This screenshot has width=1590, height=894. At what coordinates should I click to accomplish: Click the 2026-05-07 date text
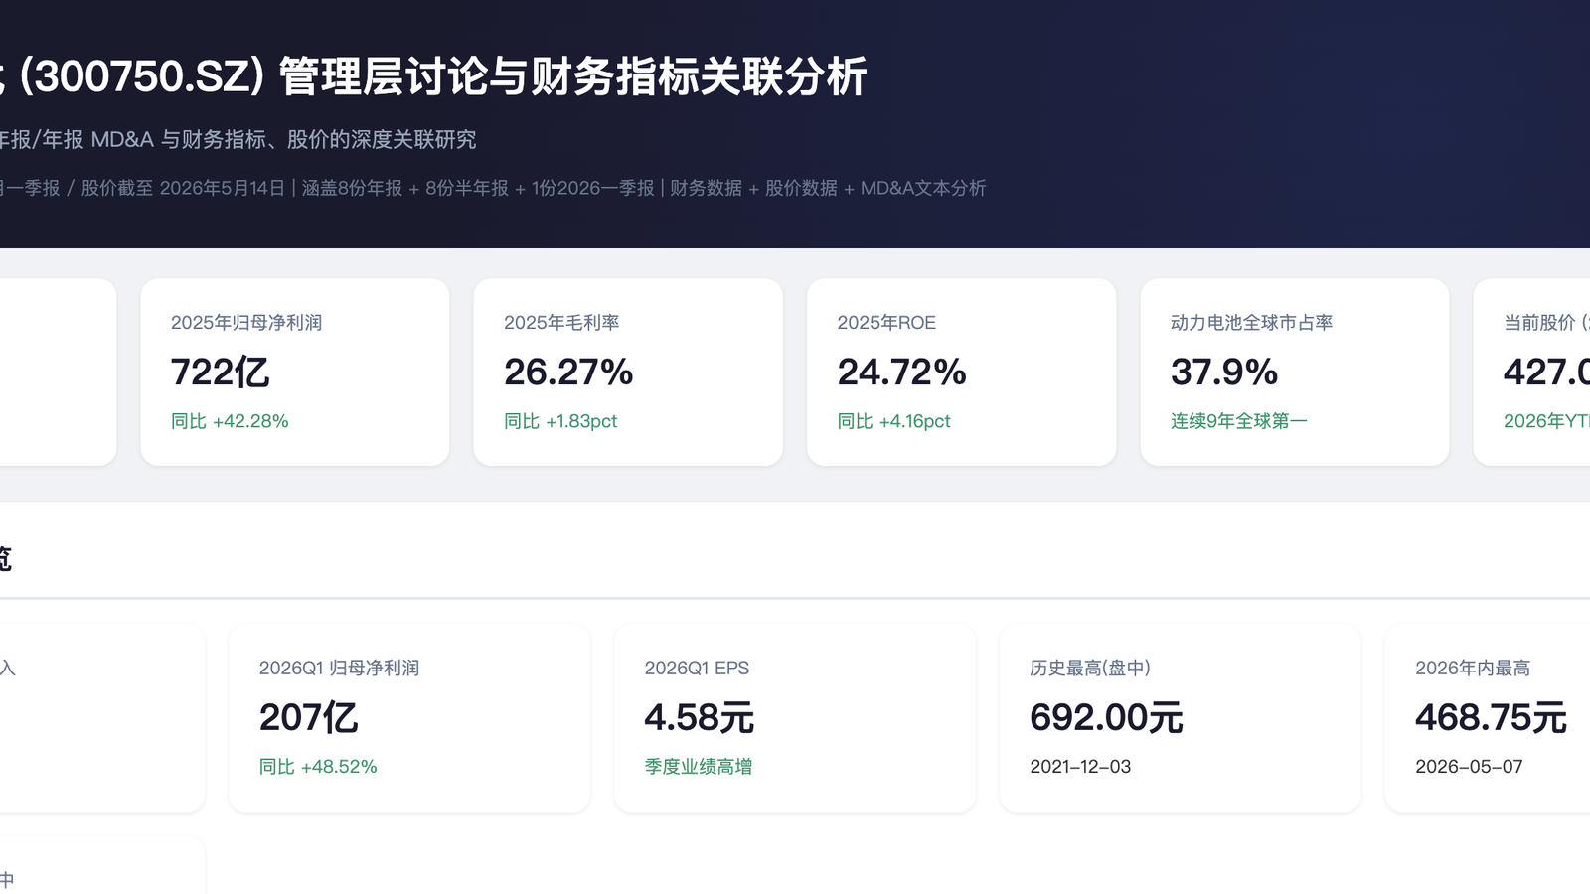click(1469, 767)
